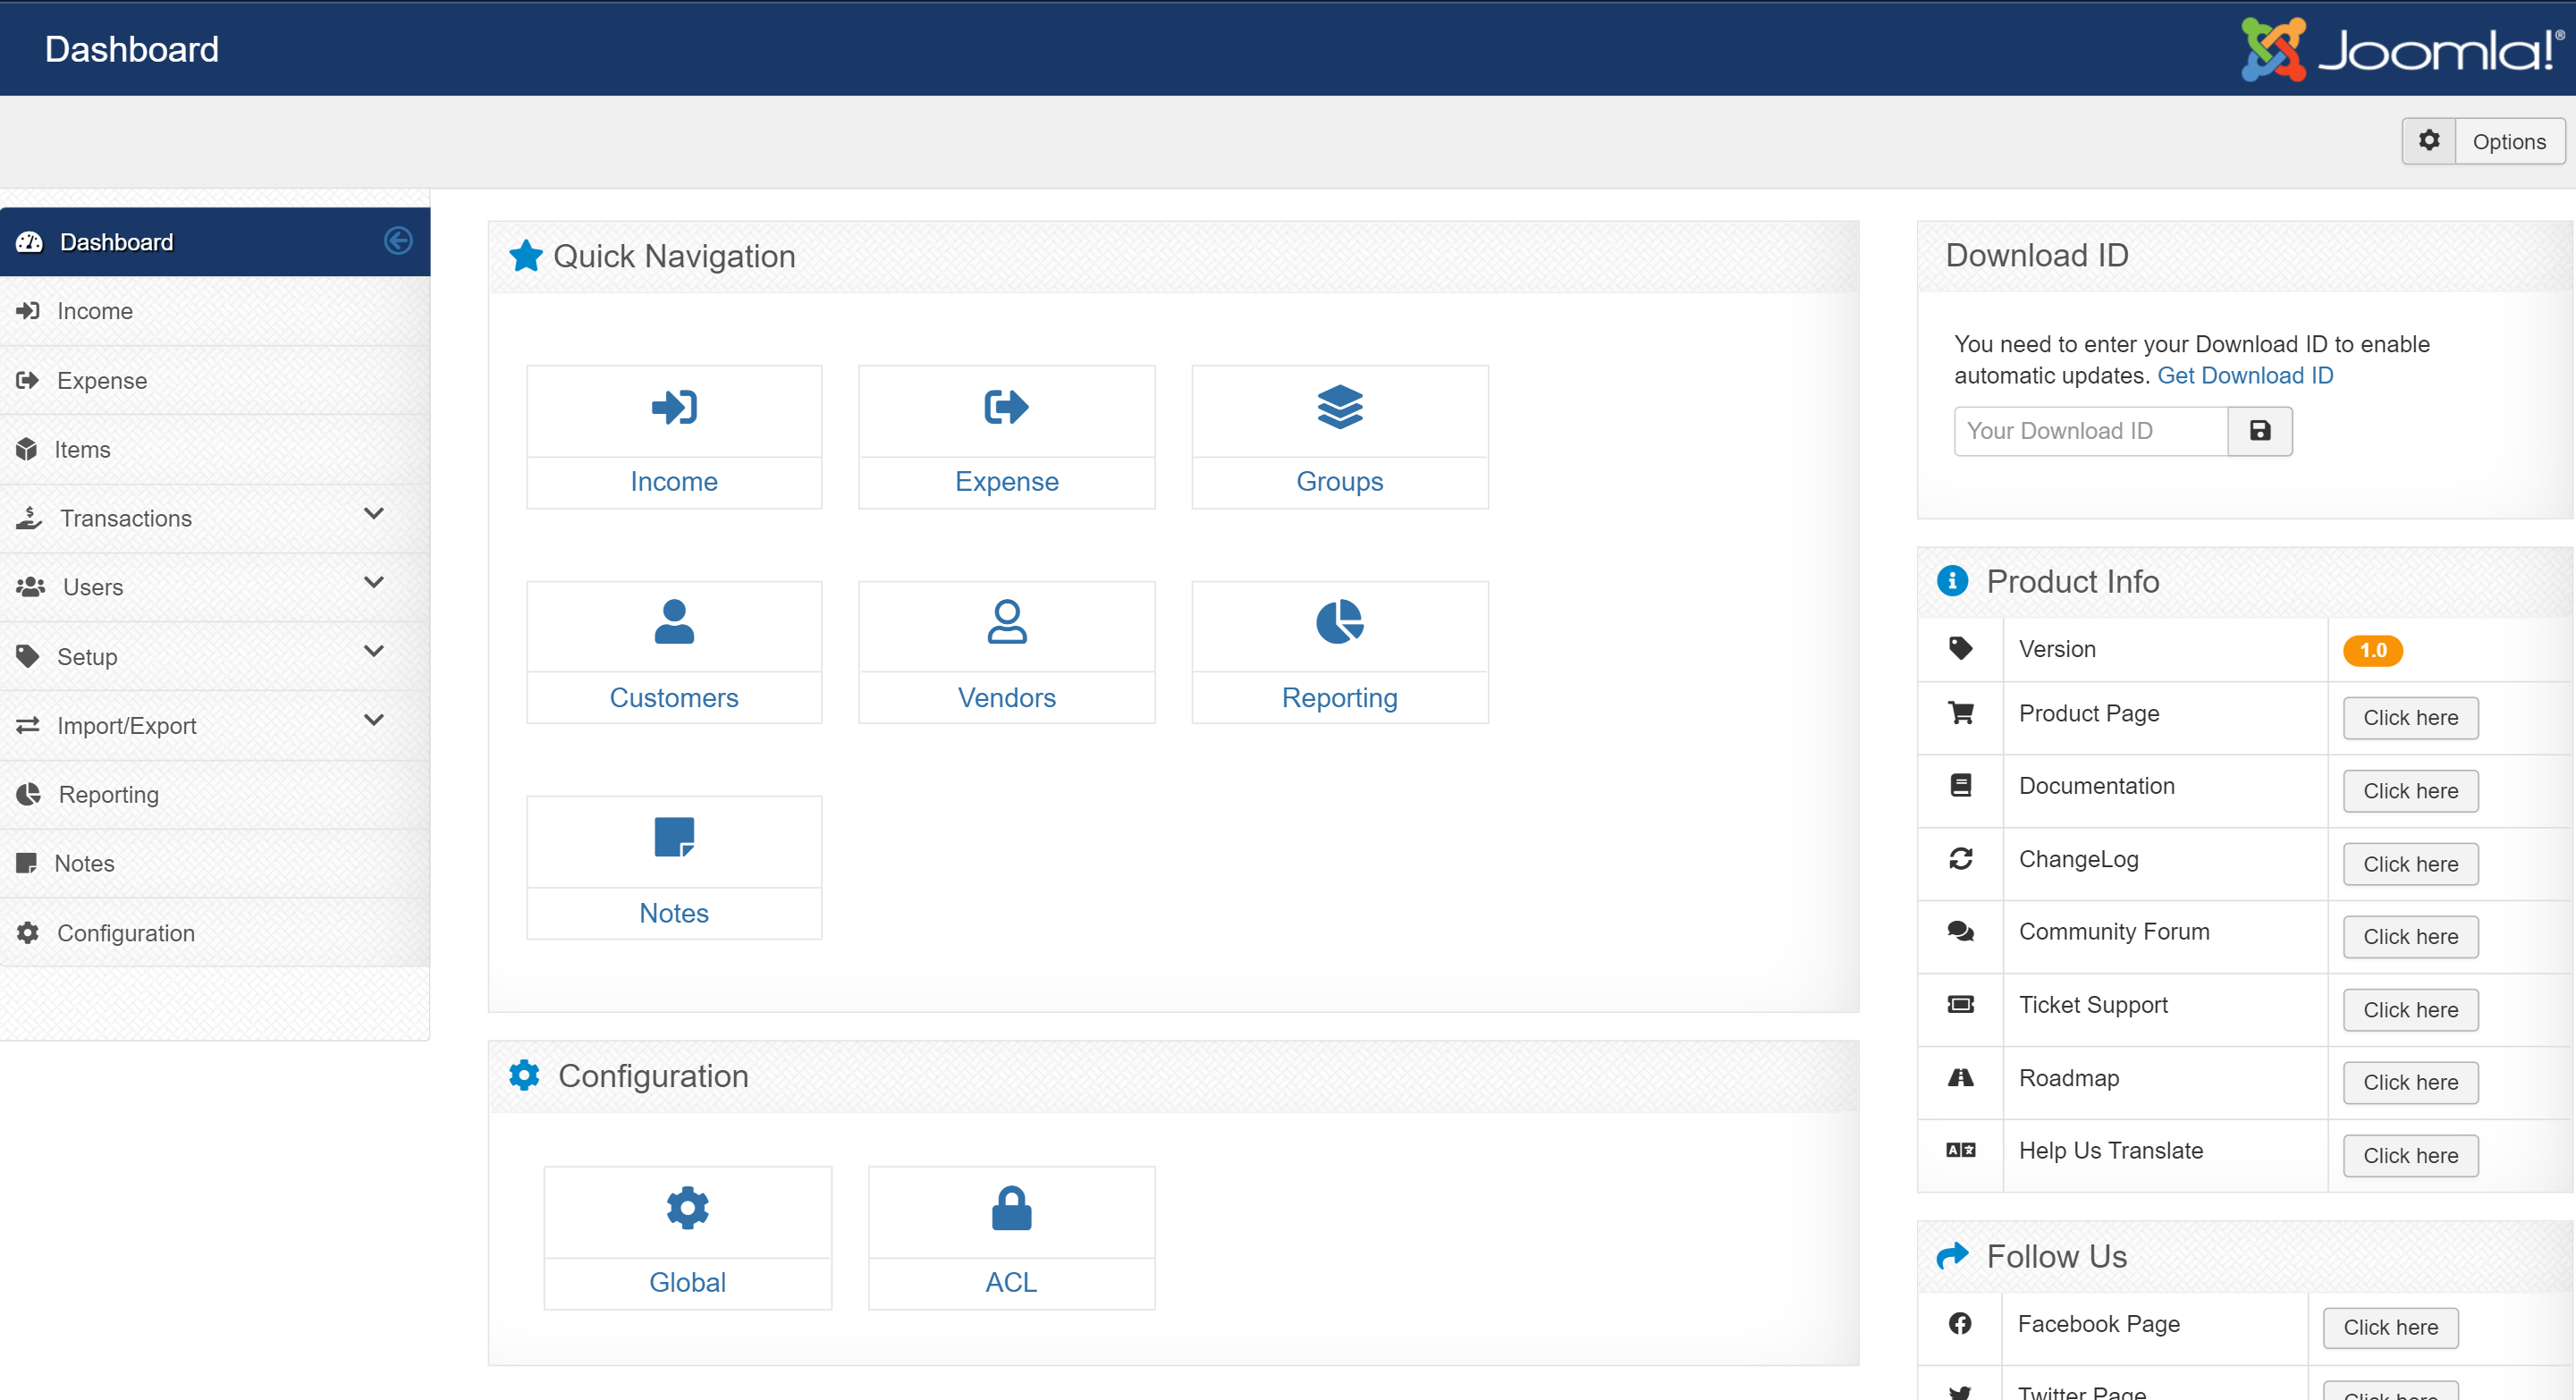Image resolution: width=2576 pixels, height=1400 pixels.
Task: Click the Users label in the sidebar
Action: (93, 588)
